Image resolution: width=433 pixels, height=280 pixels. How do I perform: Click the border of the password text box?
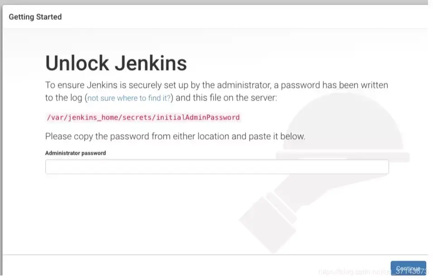(x=216, y=160)
